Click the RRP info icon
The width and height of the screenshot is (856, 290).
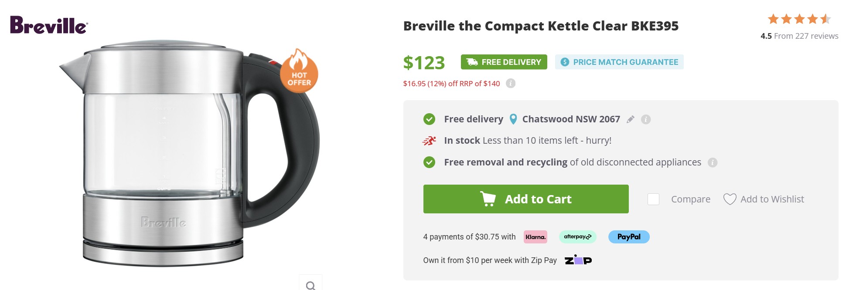point(511,83)
